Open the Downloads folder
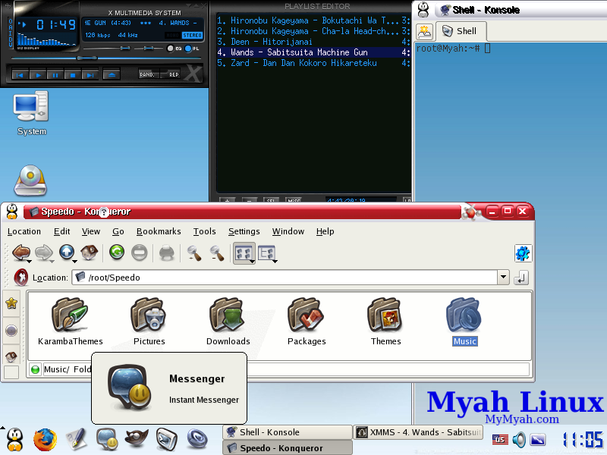The height and width of the screenshot is (455, 607). pos(228,321)
